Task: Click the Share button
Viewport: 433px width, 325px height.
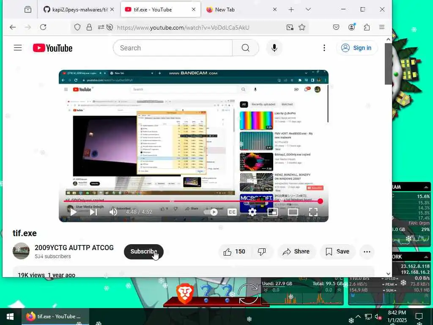Action: [296, 252]
